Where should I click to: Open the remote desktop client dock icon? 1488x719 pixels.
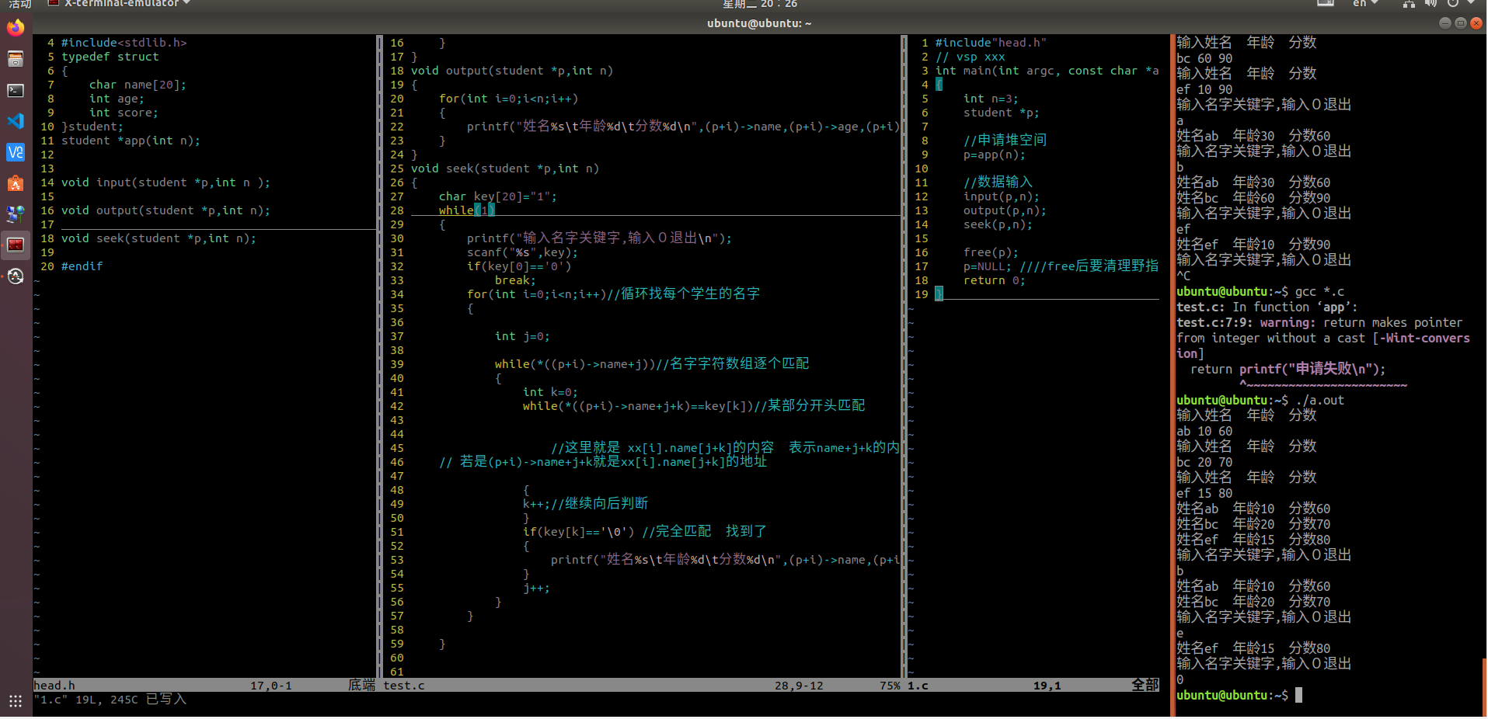pos(16,214)
